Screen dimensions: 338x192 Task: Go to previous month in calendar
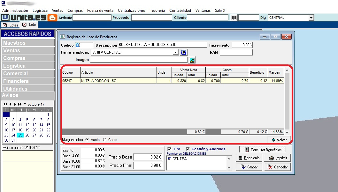(x=10, y=104)
